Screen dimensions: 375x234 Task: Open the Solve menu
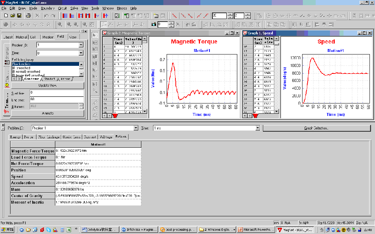coord(74,8)
